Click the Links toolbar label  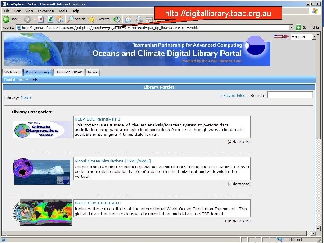[x=315, y=27]
